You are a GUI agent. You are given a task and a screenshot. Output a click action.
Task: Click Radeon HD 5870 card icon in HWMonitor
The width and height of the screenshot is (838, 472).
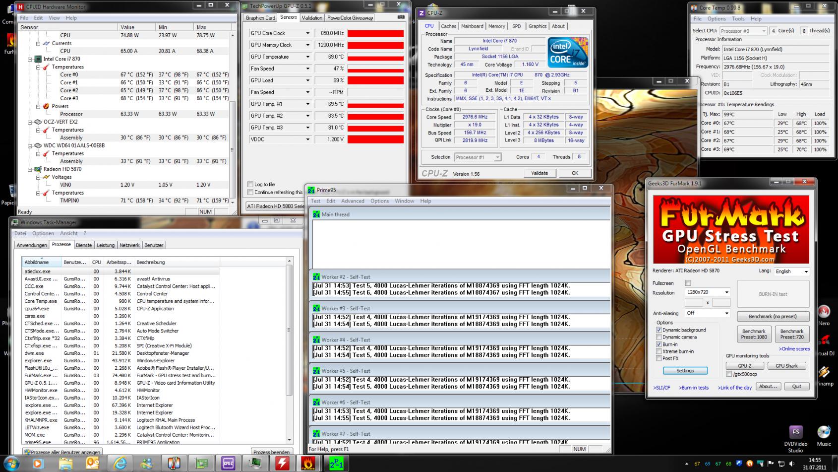[x=38, y=169]
